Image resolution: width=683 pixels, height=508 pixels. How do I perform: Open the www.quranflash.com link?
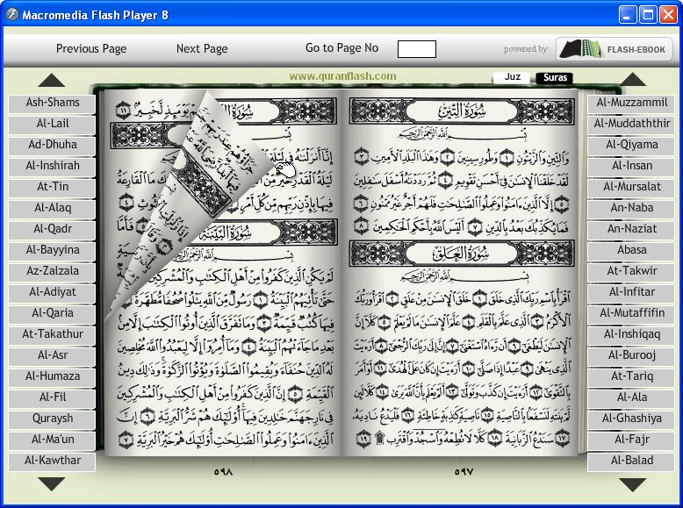tap(342, 76)
